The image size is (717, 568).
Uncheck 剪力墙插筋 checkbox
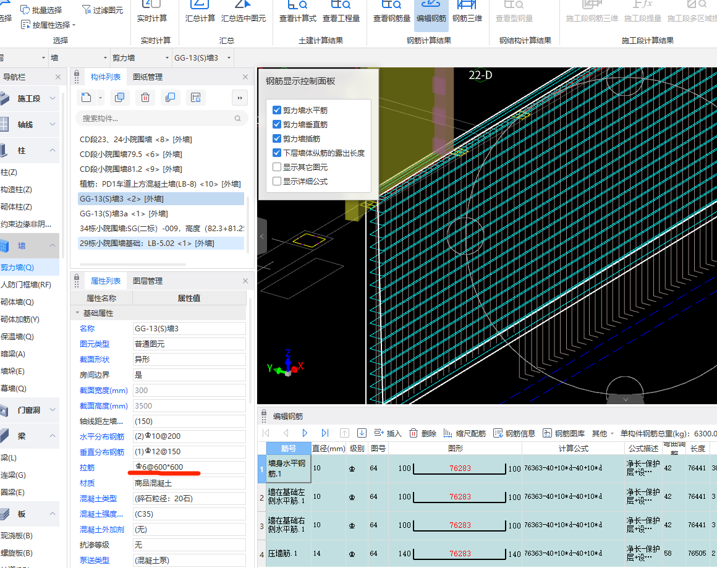(x=277, y=138)
